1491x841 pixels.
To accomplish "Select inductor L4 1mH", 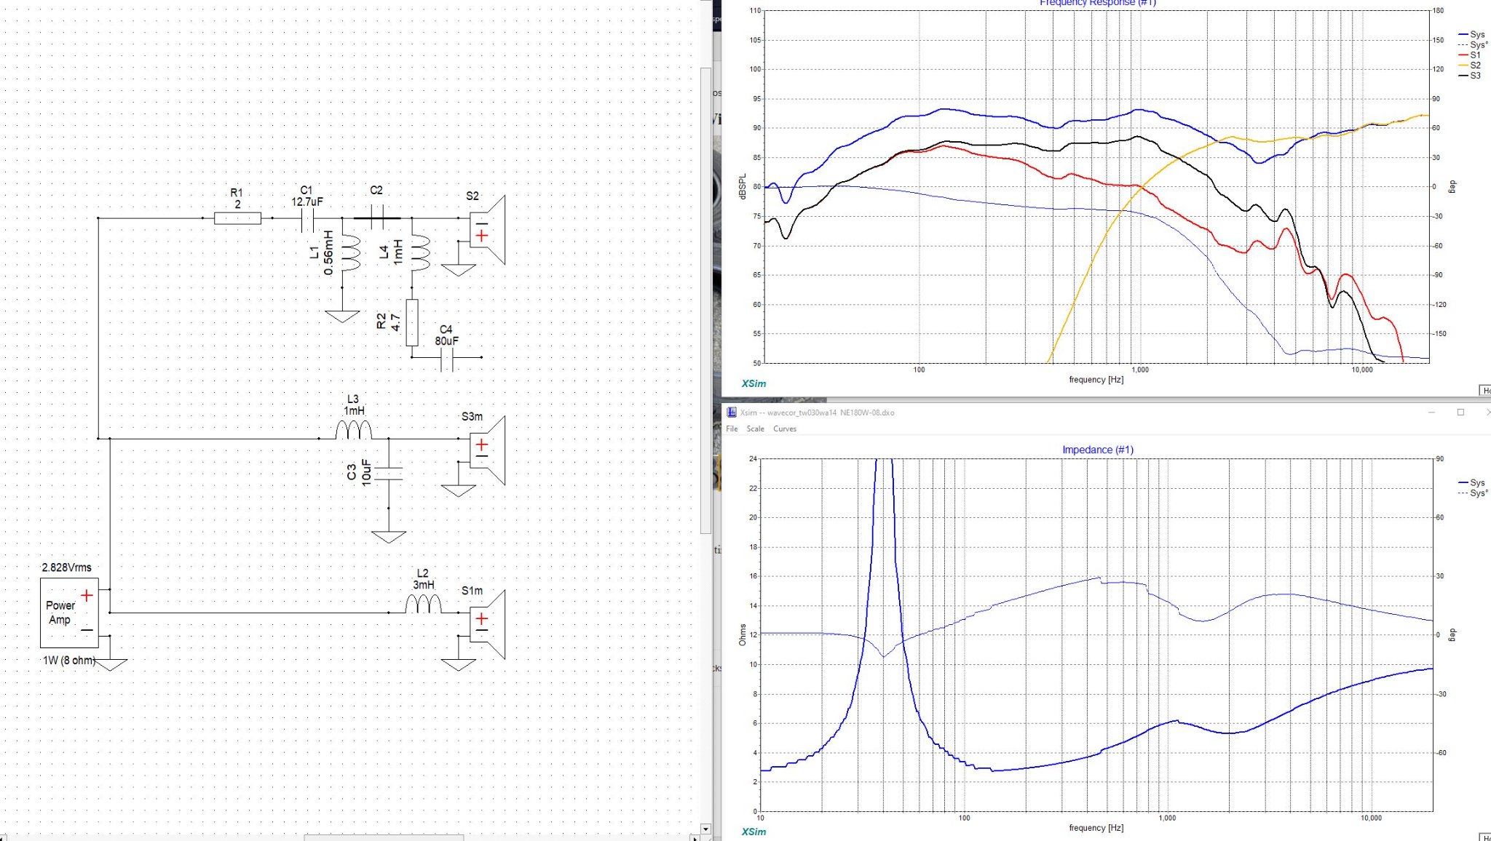I will point(420,253).
